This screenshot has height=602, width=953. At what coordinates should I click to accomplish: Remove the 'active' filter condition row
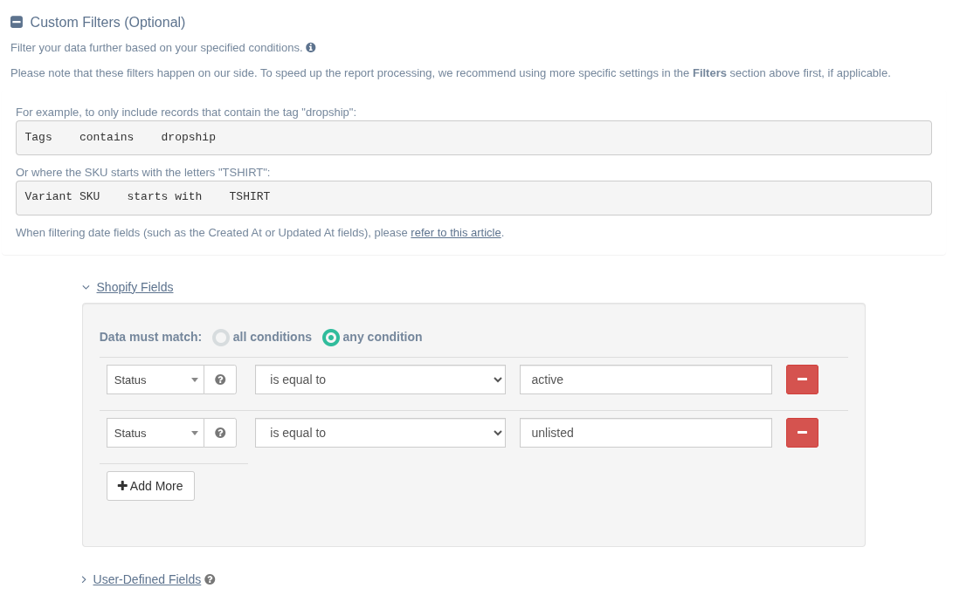tap(801, 380)
